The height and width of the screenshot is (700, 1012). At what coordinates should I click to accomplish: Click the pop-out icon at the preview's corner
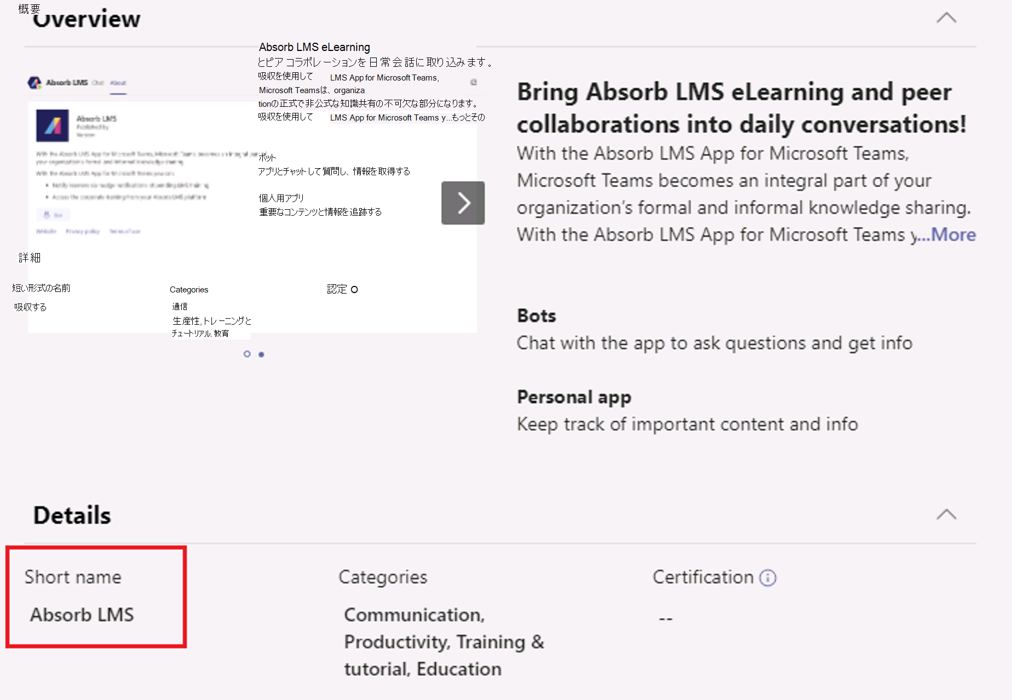click(474, 82)
